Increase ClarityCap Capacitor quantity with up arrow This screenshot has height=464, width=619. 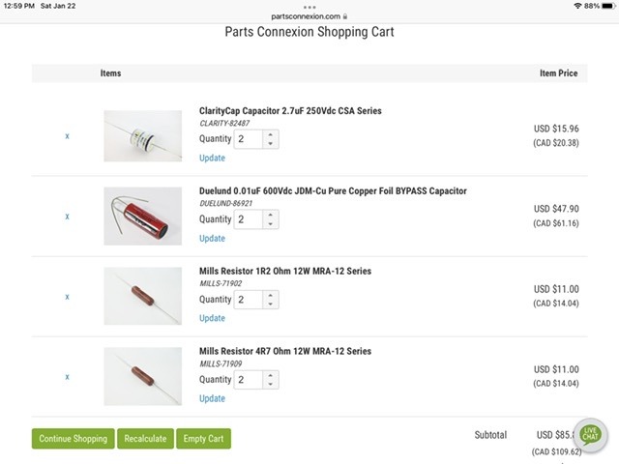(x=271, y=135)
